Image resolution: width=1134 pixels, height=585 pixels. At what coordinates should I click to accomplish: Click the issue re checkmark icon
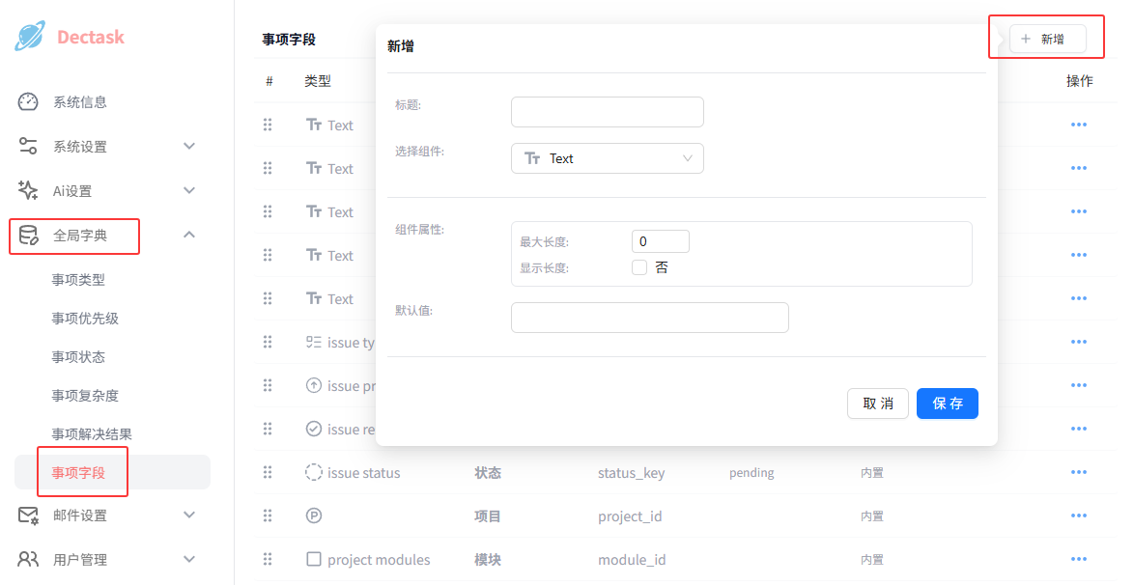(x=313, y=429)
